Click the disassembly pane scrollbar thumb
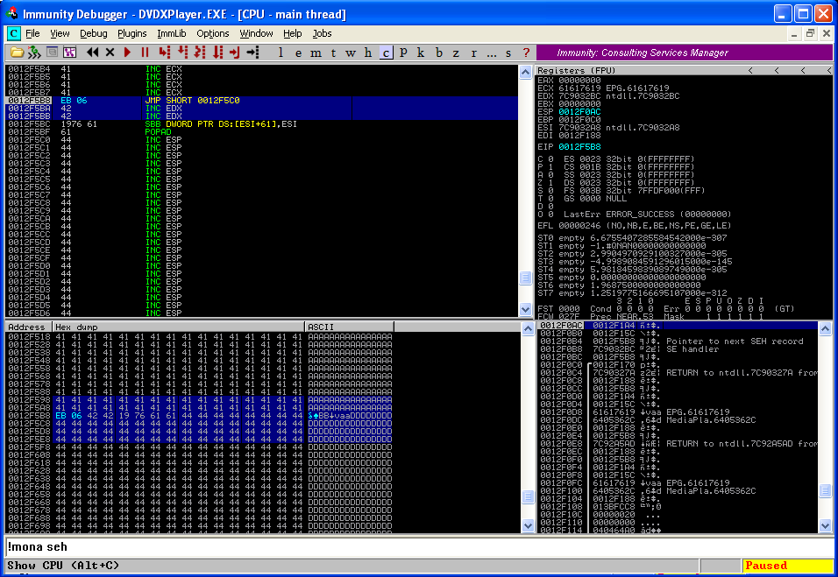 click(x=525, y=278)
